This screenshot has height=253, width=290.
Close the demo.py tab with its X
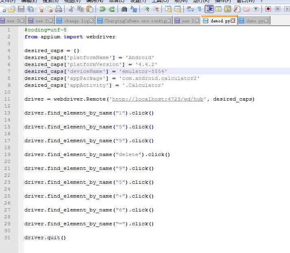pyautogui.click(x=266, y=21)
